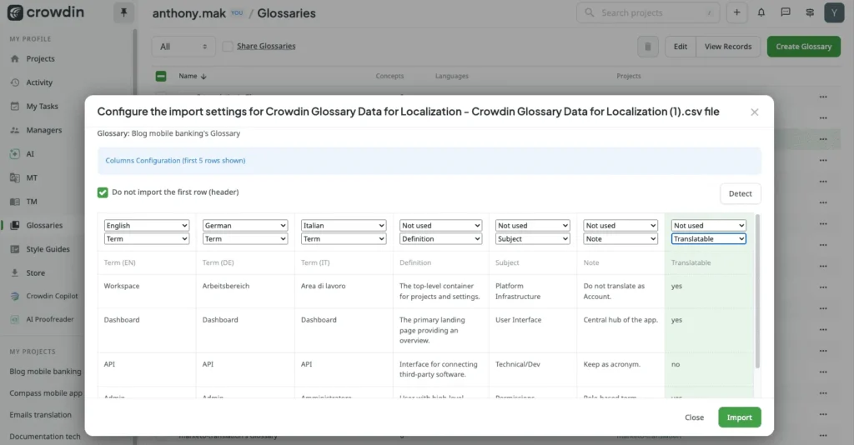Image resolution: width=854 pixels, height=445 pixels.
Task: Open the Translatable column type dropdown
Action: (708, 239)
